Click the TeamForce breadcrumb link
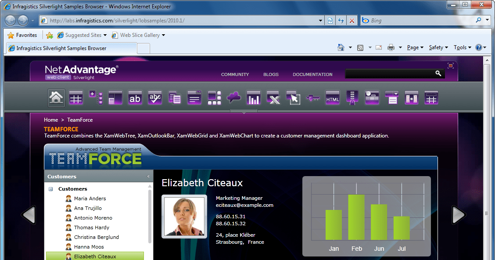 pyautogui.click(x=80, y=119)
